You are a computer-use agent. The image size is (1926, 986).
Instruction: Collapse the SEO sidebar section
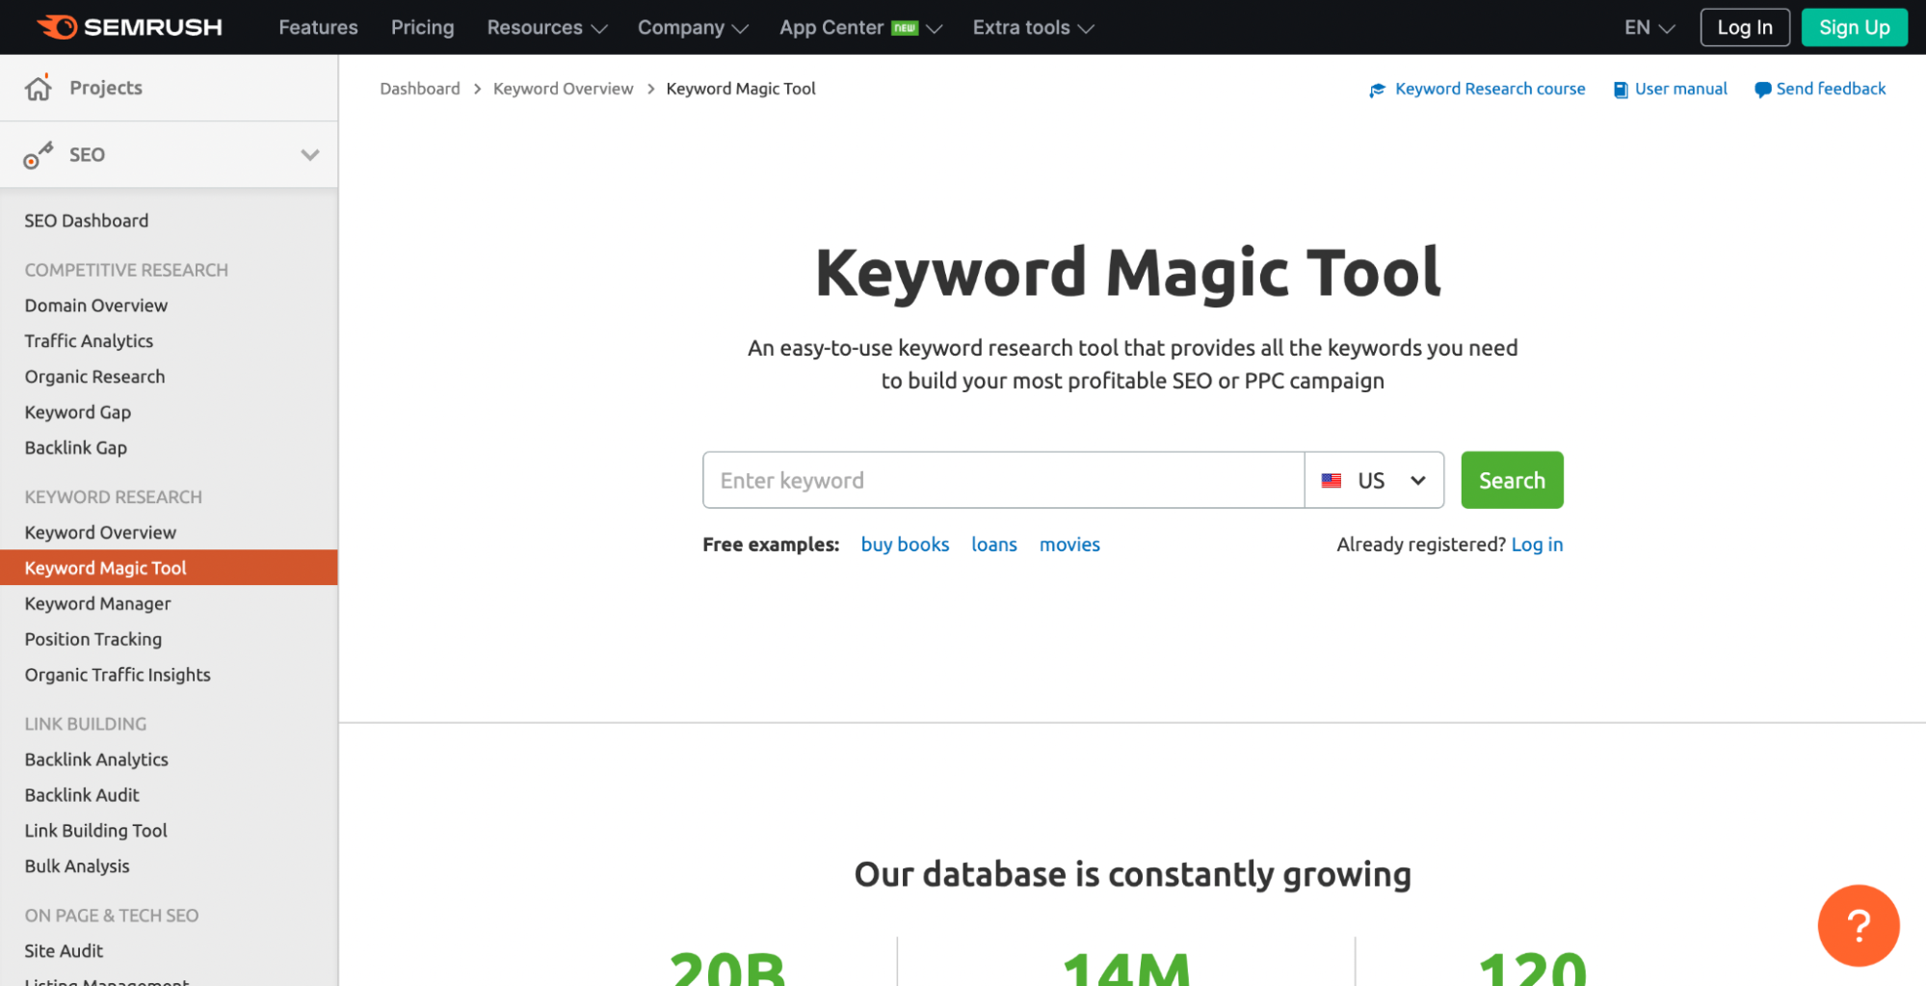tap(310, 154)
